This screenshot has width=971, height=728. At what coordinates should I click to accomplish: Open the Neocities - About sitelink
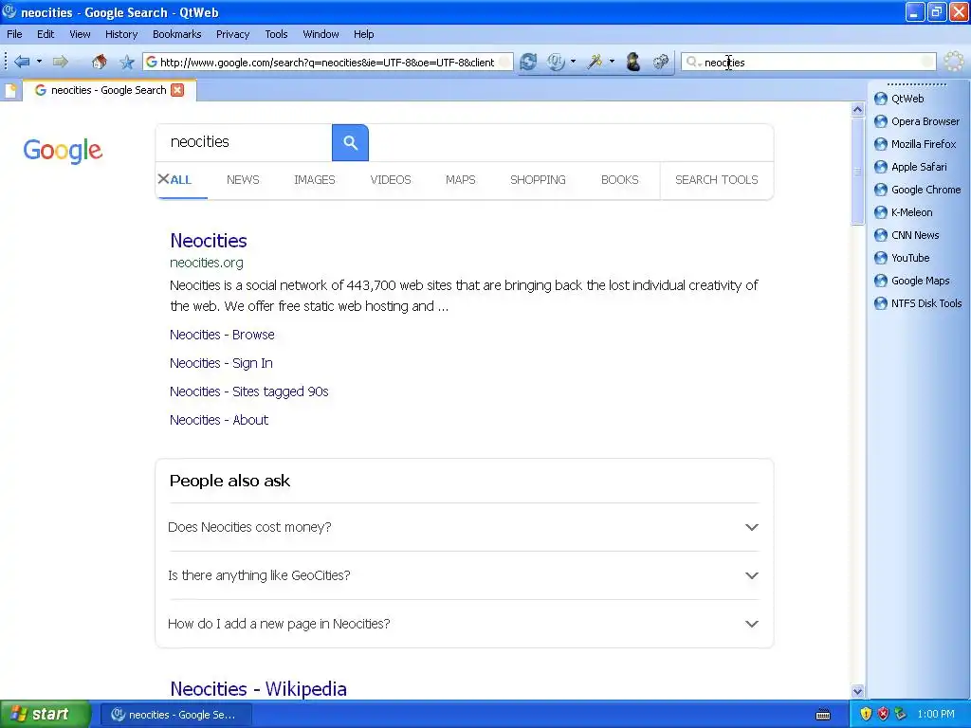[x=219, y=420]
